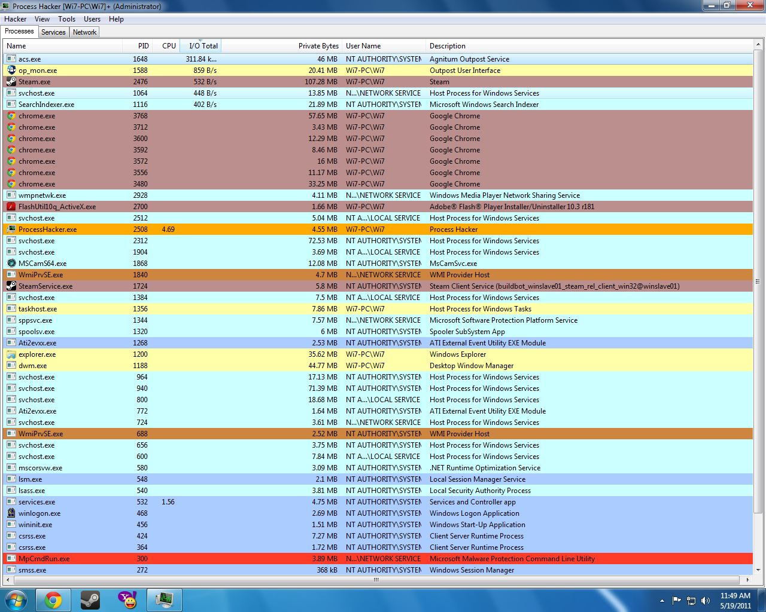Click the vertical scrollbar thumb
Image resolution: width=766 pixels, height=612 pixels.
coord(758,281)
